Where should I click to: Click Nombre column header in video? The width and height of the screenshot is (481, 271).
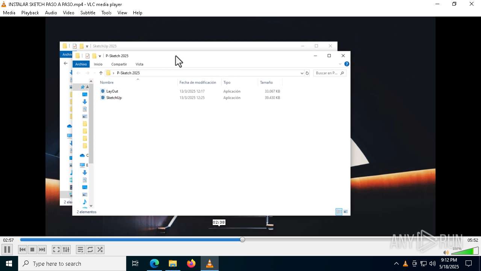click(x=107, y=82)
